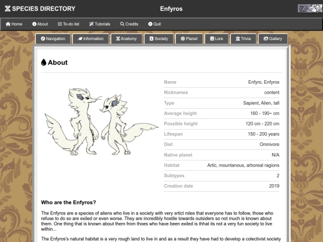This screenshot has width=323, height=242.
Task: Click the magnifier icon beside Credits
Action: pos(122,24)
